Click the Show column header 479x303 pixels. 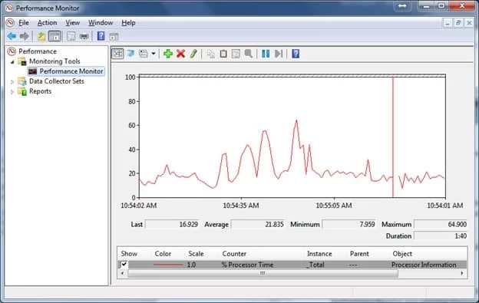click(129, 254)
